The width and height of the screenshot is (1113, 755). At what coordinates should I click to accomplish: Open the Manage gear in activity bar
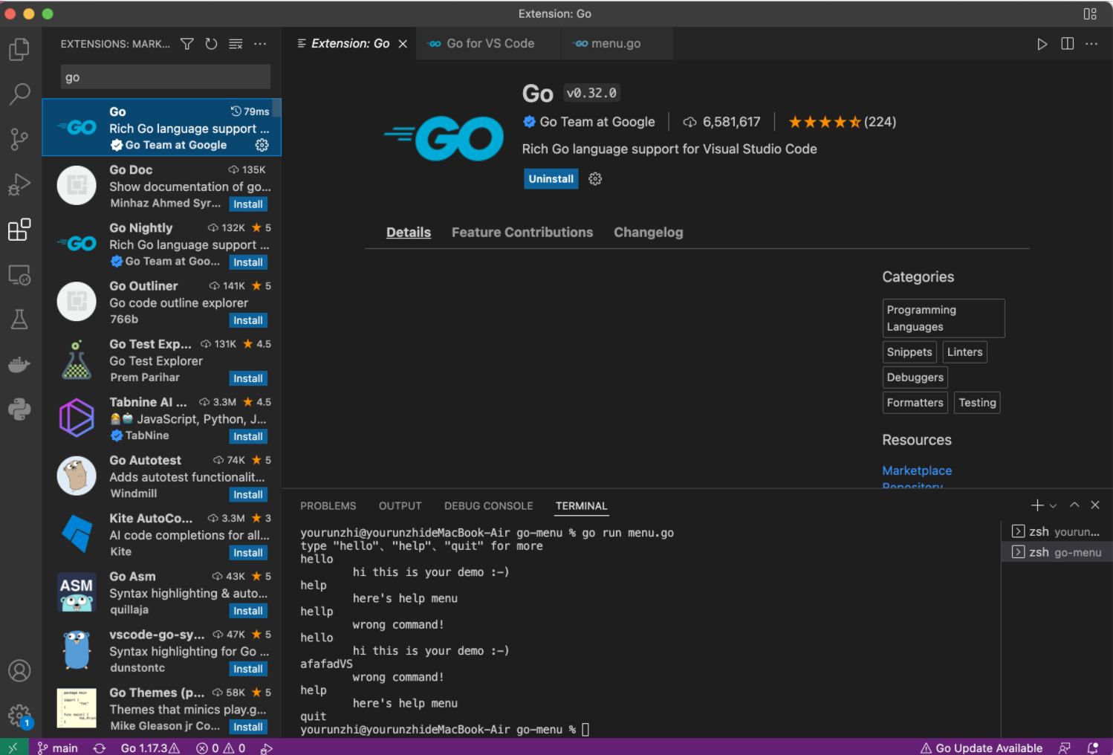[19, 716]
